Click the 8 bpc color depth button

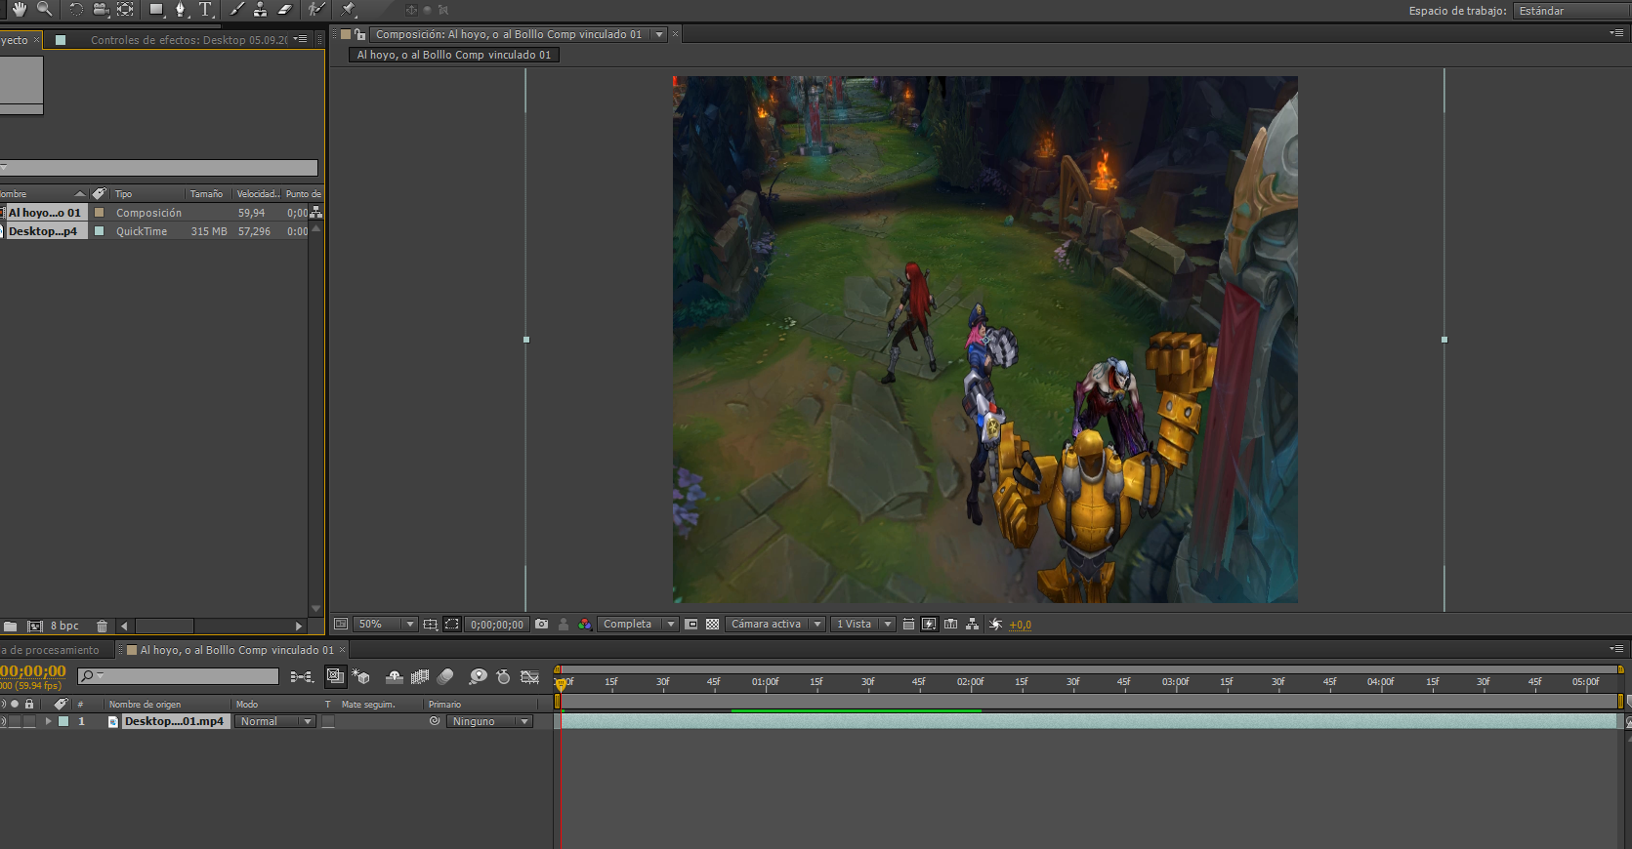64,627
